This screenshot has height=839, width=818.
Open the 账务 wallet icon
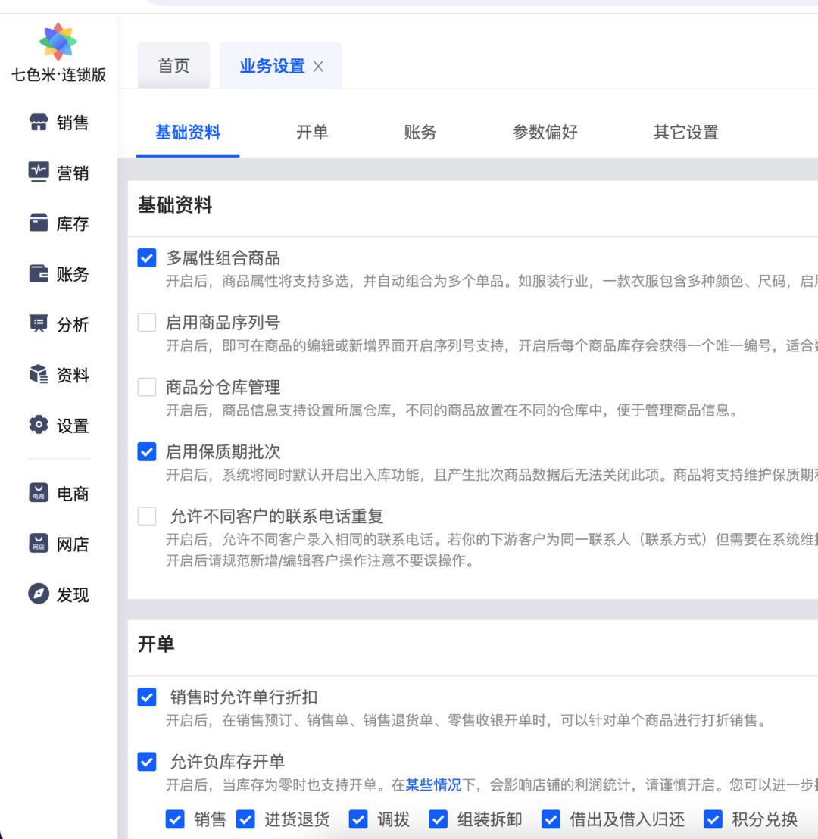(39, 274)
